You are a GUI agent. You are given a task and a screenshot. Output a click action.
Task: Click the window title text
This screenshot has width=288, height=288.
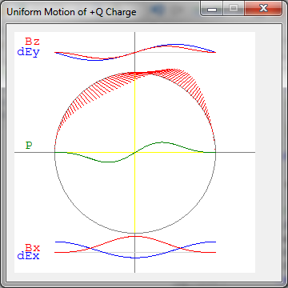click(x=71, y=12)
